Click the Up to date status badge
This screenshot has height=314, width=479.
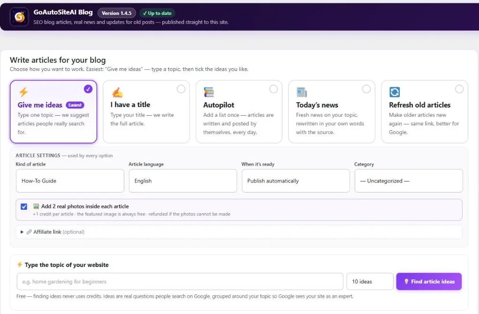(x=157, y=13)
